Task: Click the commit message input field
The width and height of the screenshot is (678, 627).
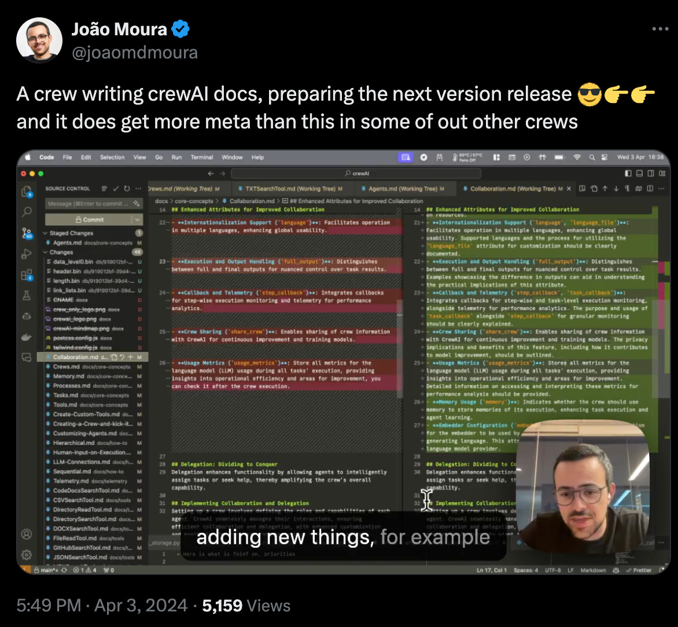Action: tap(93, 204)
